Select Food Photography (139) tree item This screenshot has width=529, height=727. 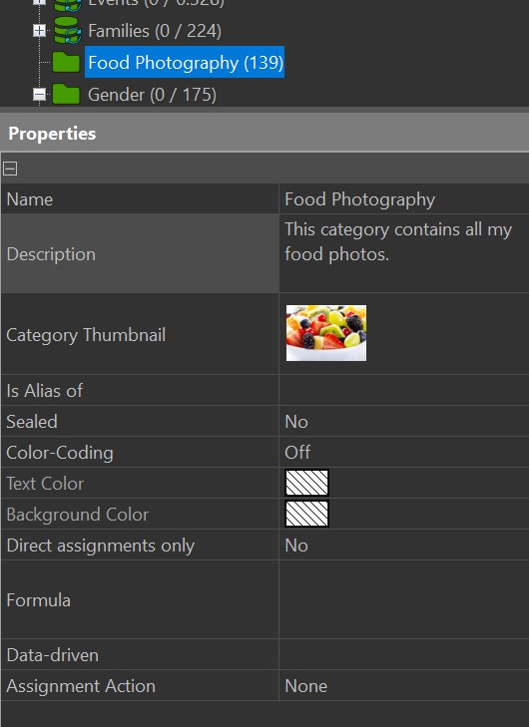tap(186, 62)
